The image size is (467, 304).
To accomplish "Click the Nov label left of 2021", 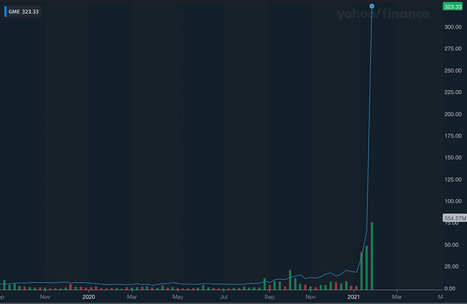I will click(x=310, y=297).
